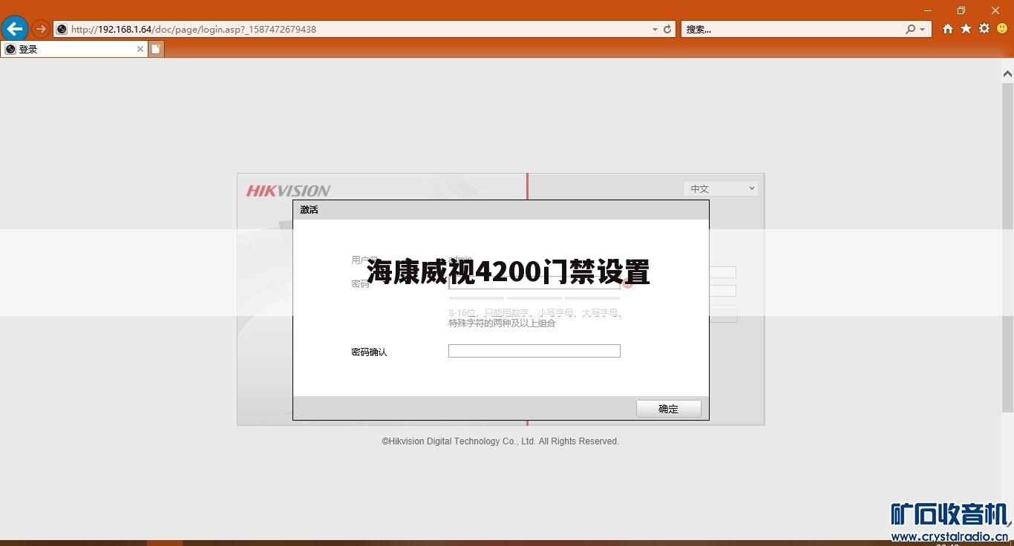Image resolution: width=1014 pixels, height=546 pixels.
Task: Restore the browser window size
Action: [961, 10]
